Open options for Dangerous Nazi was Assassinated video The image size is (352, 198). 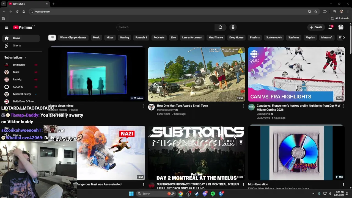point(144,185)
